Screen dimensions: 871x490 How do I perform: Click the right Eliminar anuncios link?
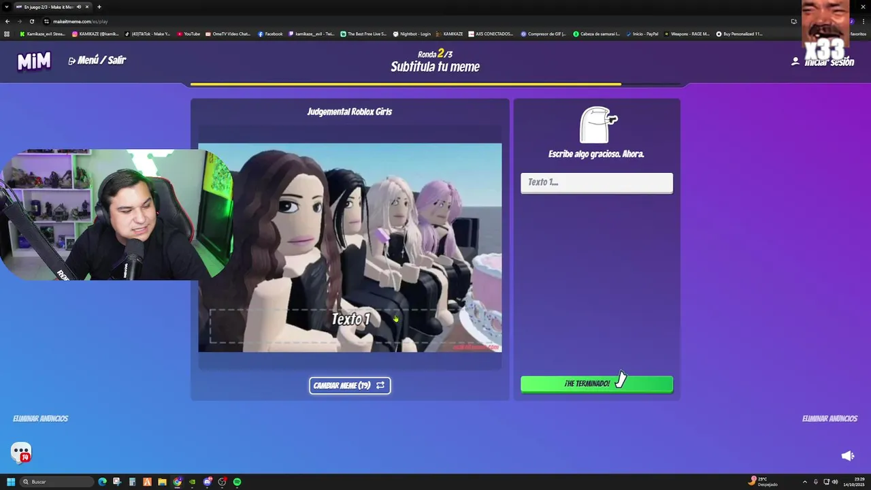829,419
